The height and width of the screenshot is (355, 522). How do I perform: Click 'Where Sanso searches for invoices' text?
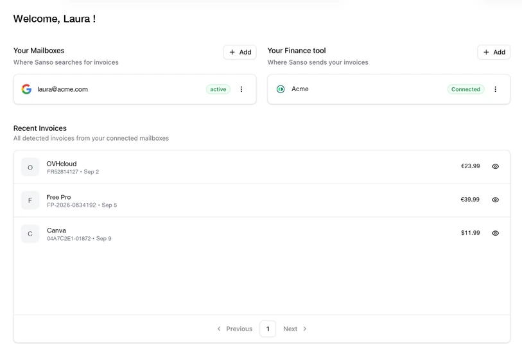point(66,62)
